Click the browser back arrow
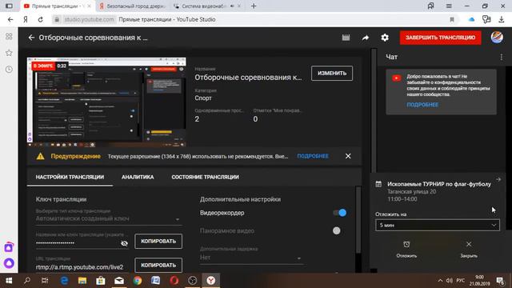512x288 pixels. [10, 19]
